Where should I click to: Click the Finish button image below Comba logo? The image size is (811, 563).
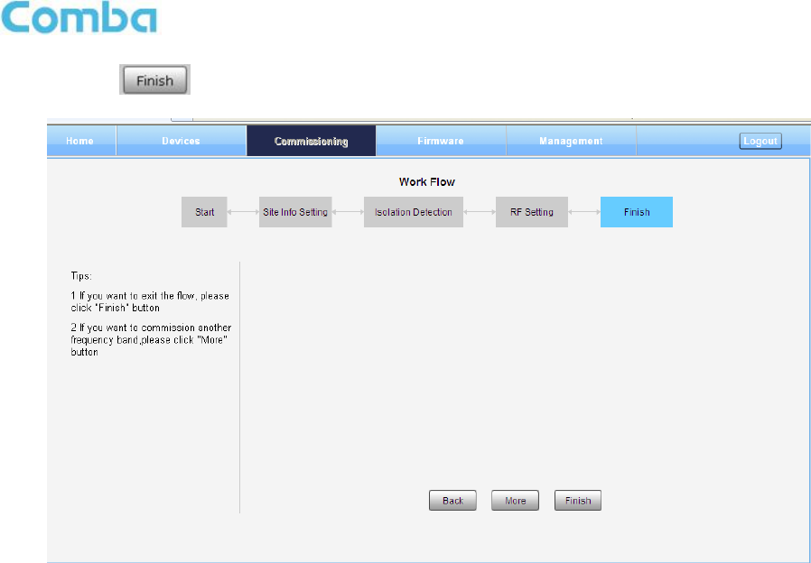[154, 79]
